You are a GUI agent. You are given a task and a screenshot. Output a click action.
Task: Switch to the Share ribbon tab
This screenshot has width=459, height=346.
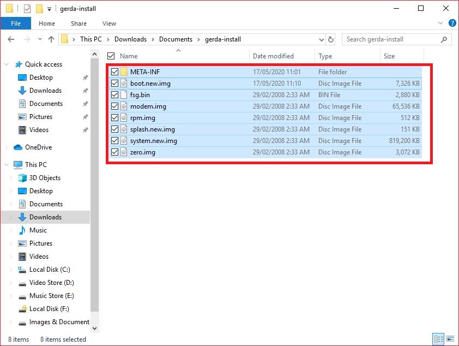78,23
